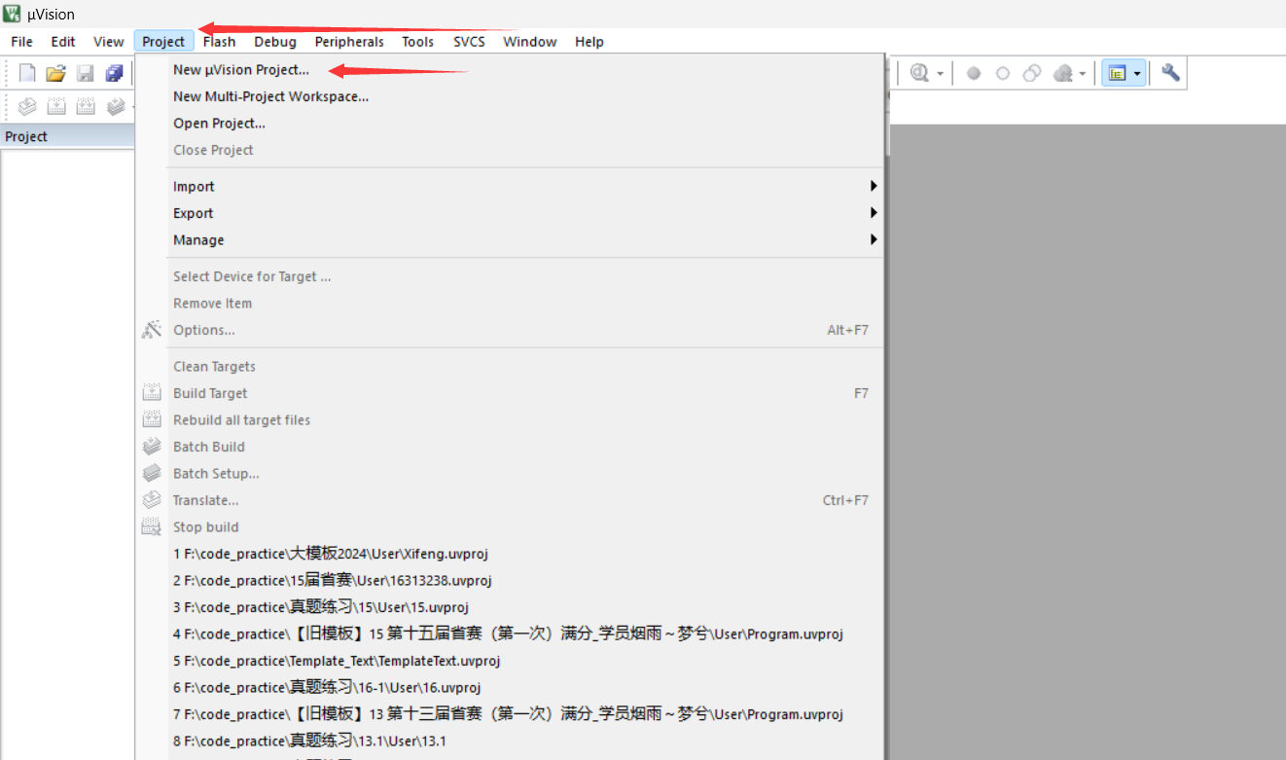Open the Peripherals menu

point(349,41)
